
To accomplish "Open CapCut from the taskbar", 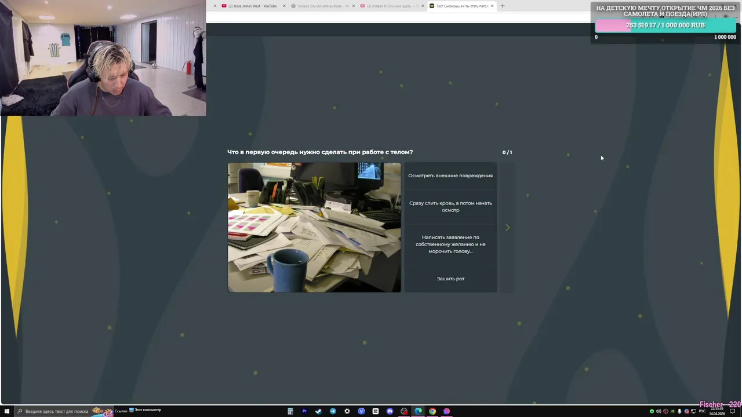I will click(x=376, y=411).
